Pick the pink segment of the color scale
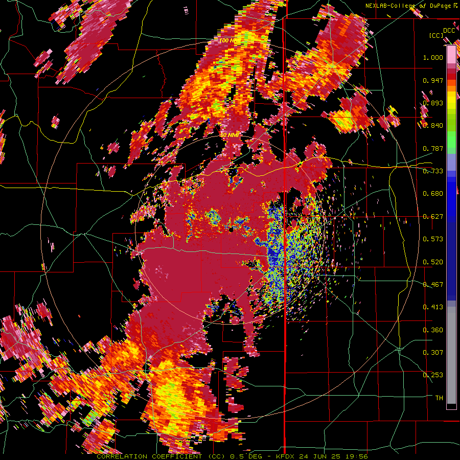Screen dimensions: 460x460 pos(451,55)
